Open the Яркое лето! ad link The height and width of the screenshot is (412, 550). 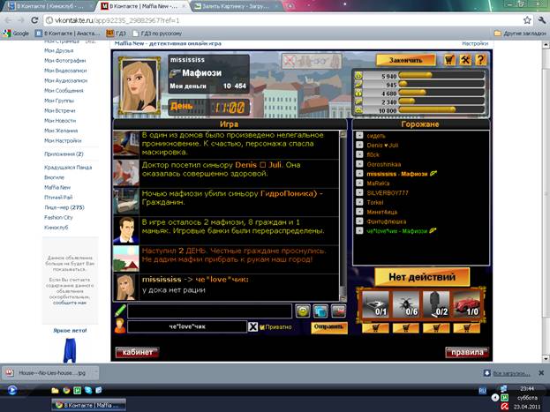pyautogui.click(x=70, y=330)
